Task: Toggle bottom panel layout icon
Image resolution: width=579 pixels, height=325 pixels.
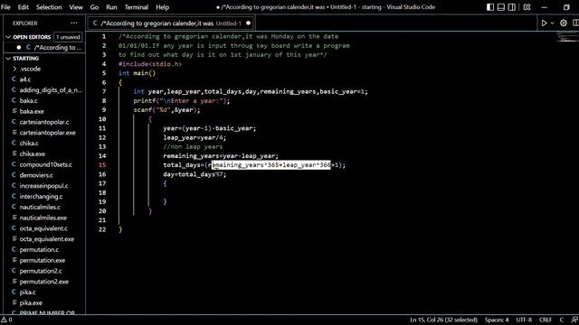Action: [x=500, y=7]
